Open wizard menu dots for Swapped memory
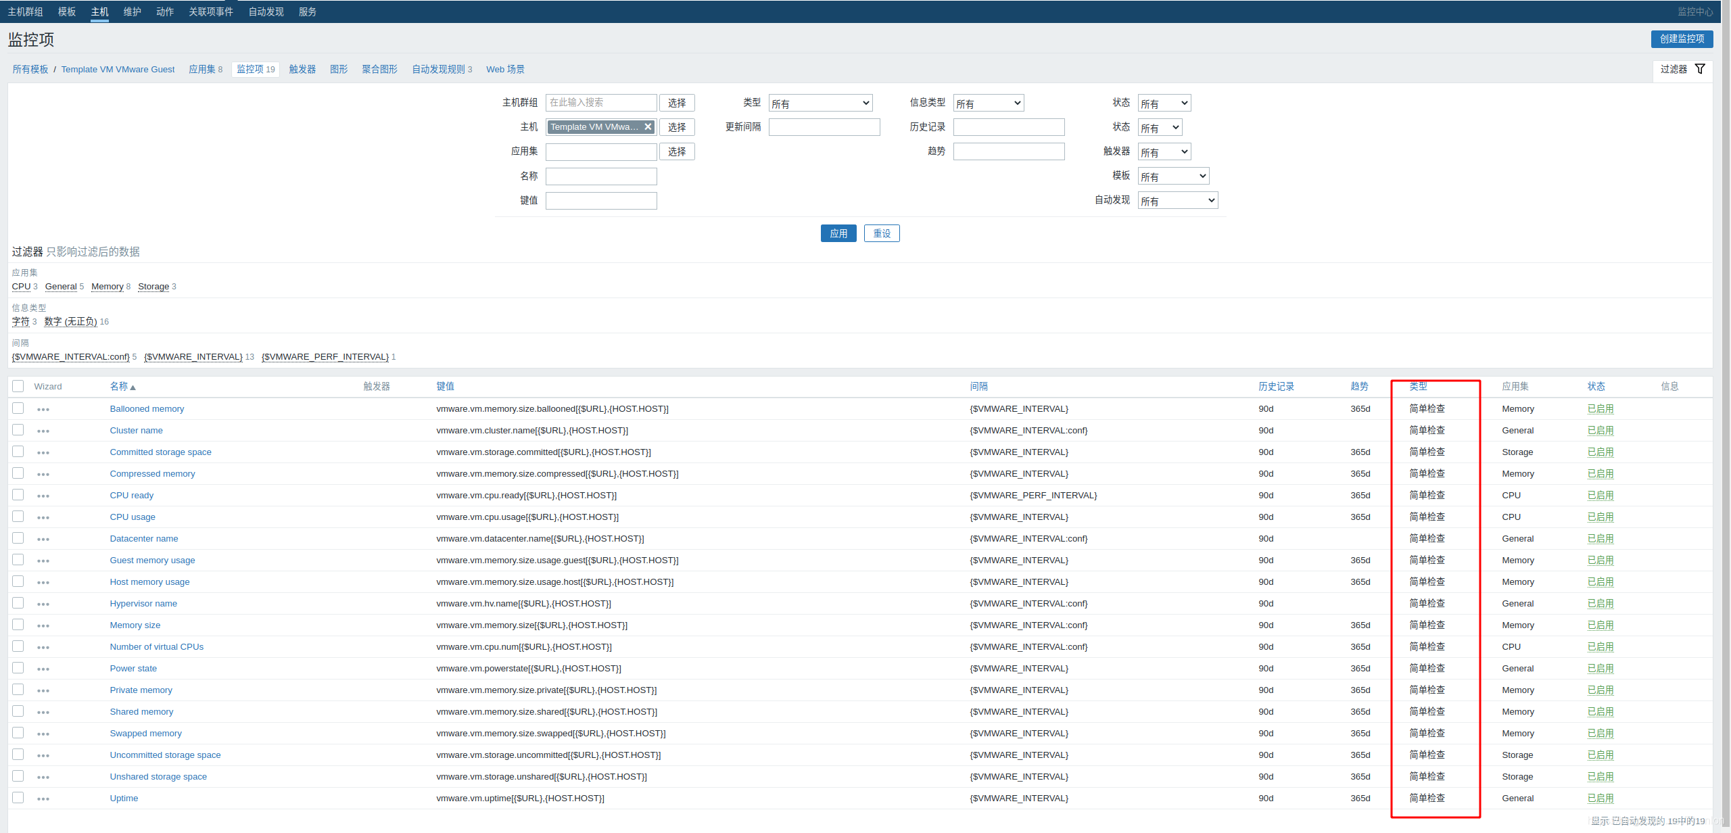The width and height of the screenshot is (1731, 833). pos(43,734)
